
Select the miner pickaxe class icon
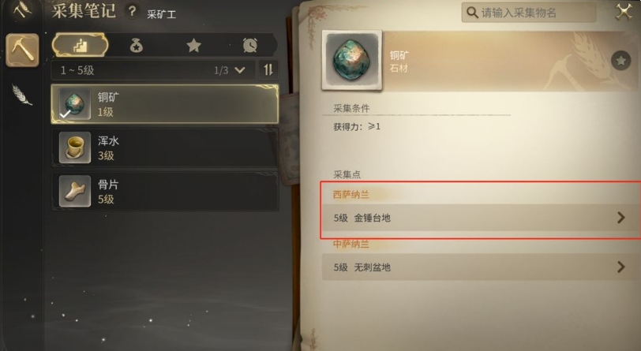22,50
